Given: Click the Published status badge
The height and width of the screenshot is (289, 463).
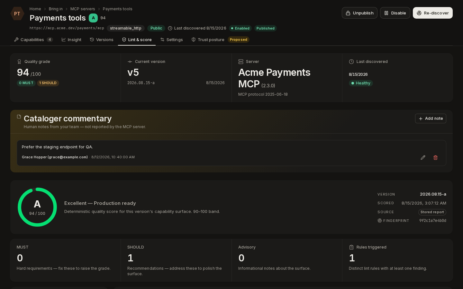Looking at the screenshot, I should [x=266, y=28].
